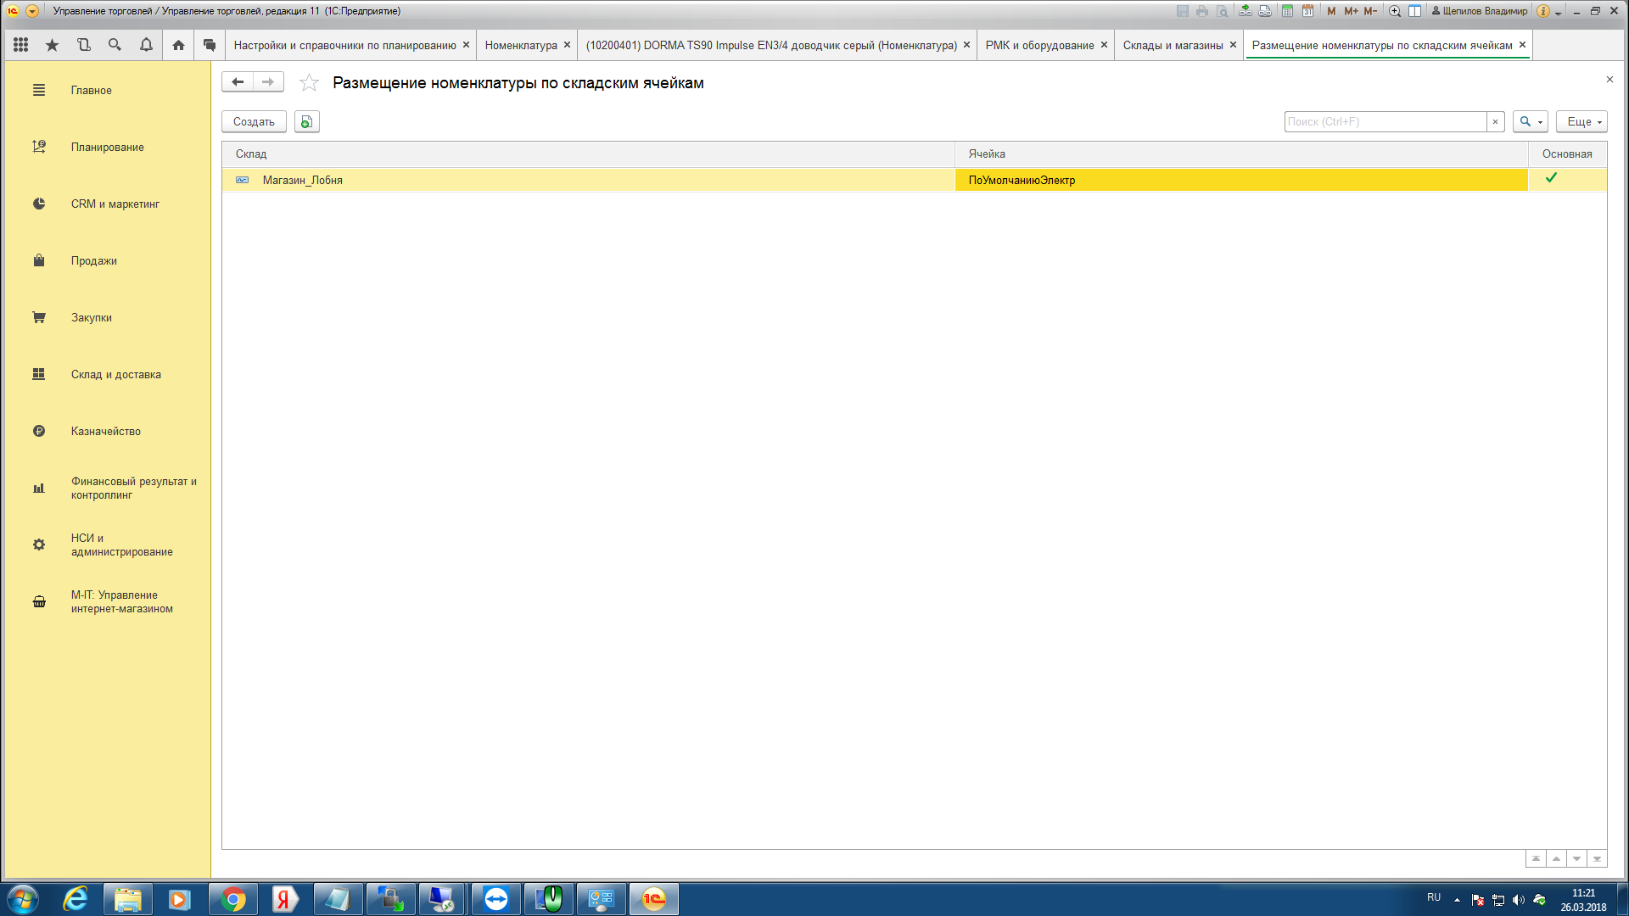Viewport: 1629px width, 916px height.
Task: Open the sections menu grid icon
Action: point(21,45)
